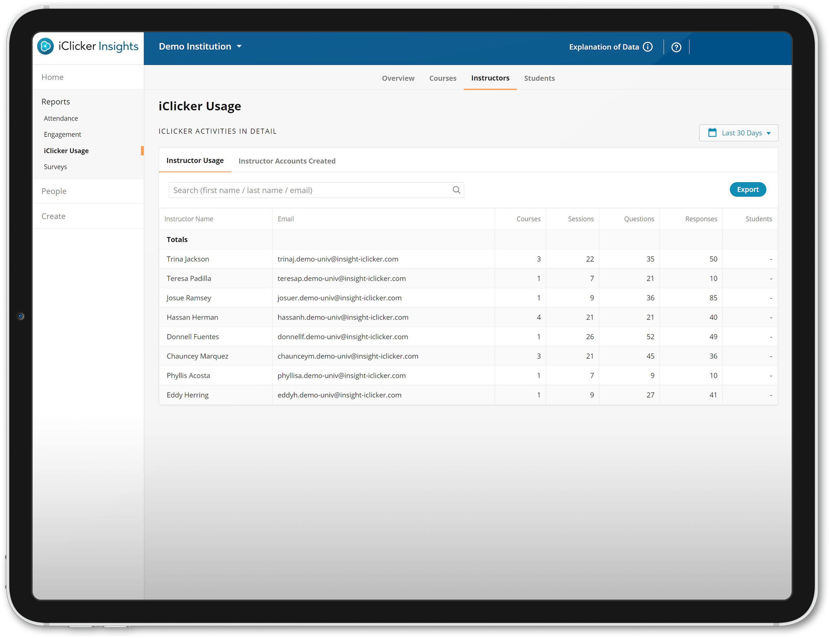This screenshot has height=638, width=829.
Task: Click the iClicker Insights logo icon
Action: coord(45,46)
